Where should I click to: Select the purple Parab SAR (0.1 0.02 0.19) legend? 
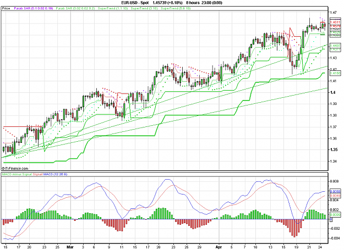34,8
